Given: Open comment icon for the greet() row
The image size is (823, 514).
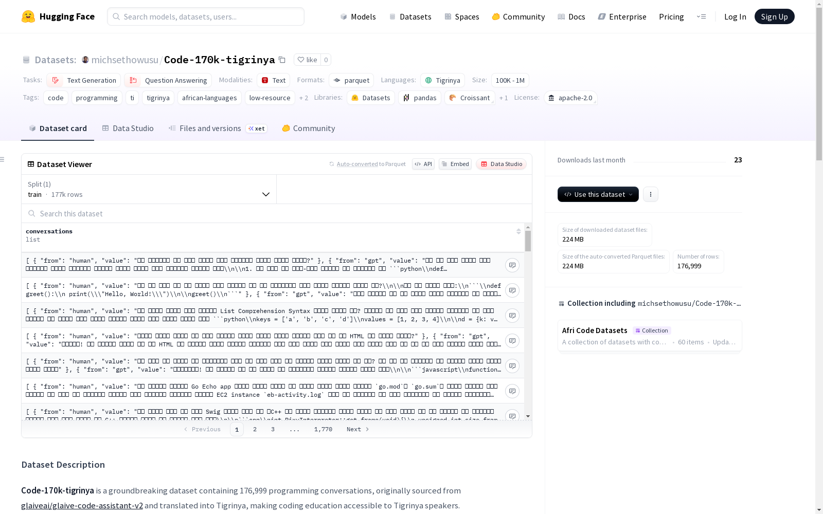Looking at the screenshot, I should click(512, 290).
